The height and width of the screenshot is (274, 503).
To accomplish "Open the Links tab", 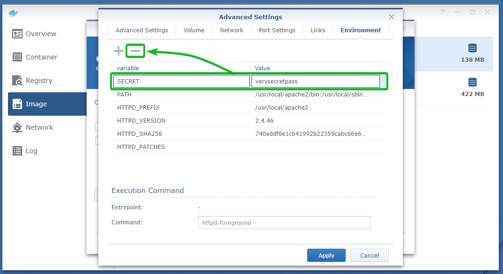I will [318, 30].
